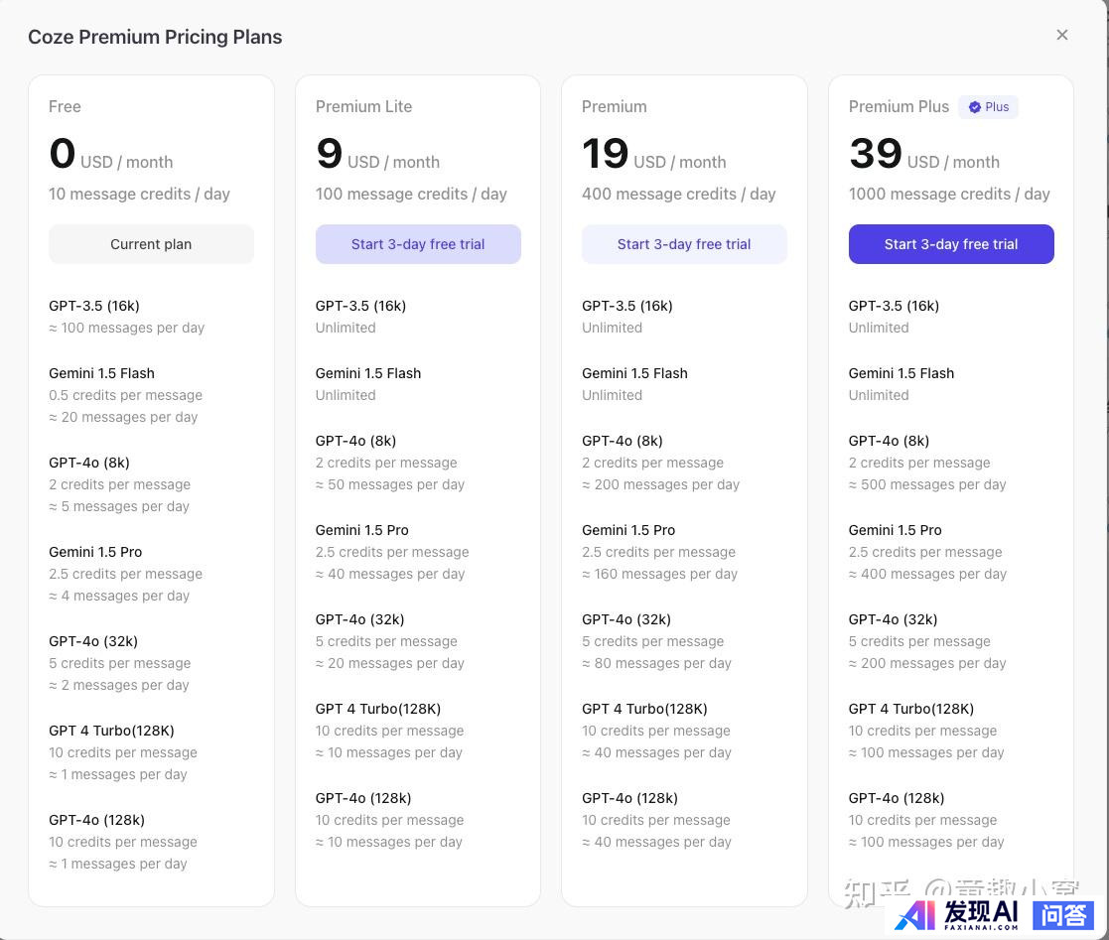1109x940 pixels.
Task: Click ≈ 80 messages per day
Action: (656, 663)
